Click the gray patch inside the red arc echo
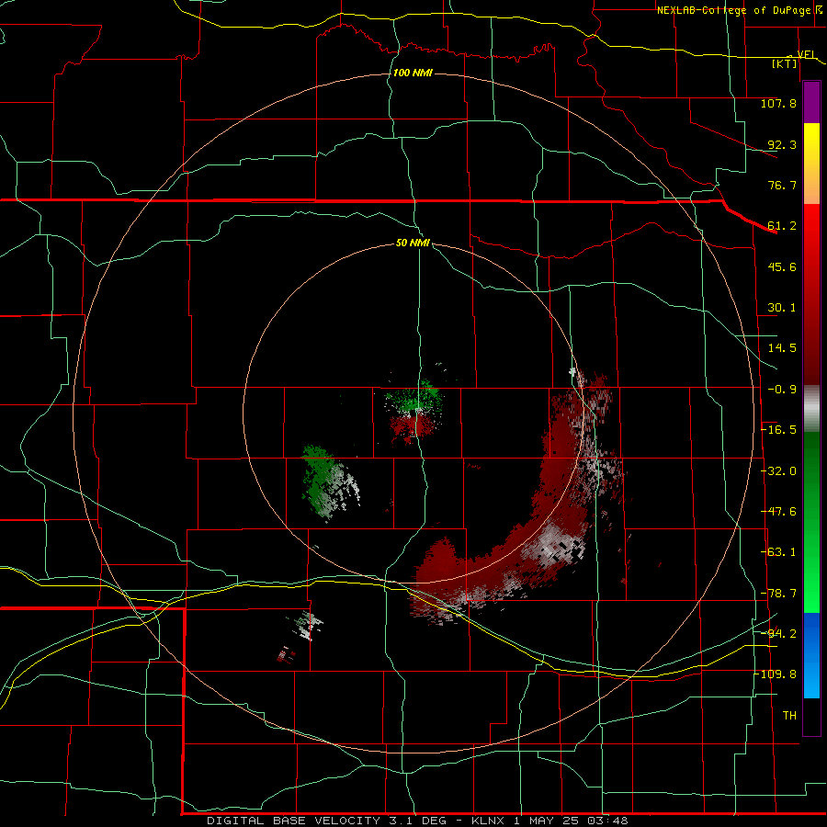The image size is (827, 827). [554, 543]
